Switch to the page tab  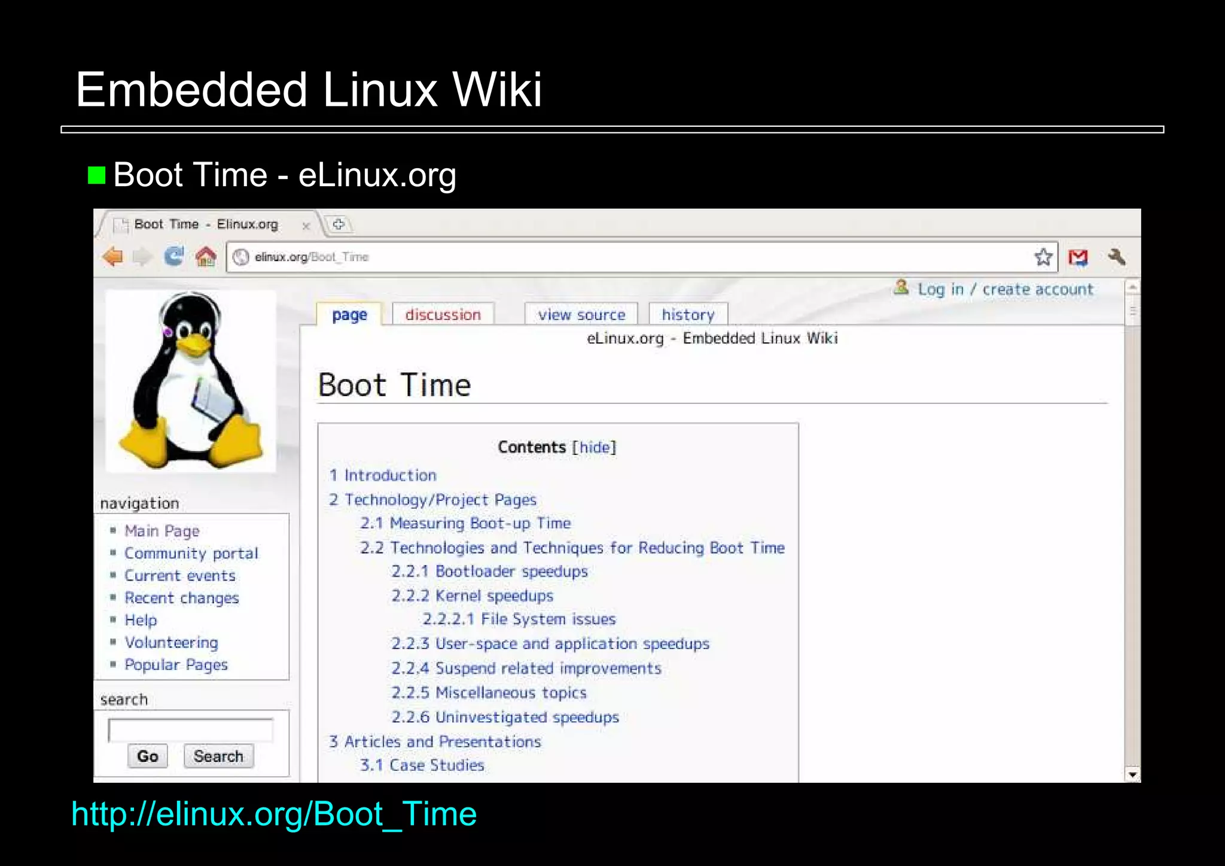[x=349, y=315]
